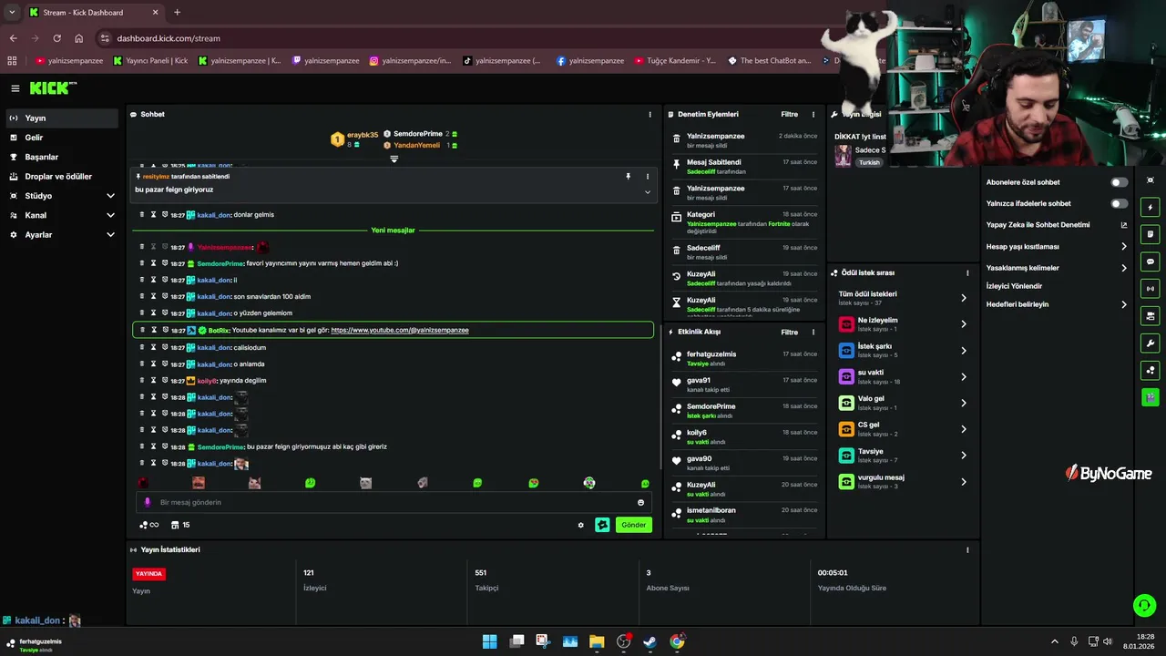Expand Tüm ödül istekleri row
Image resolution: width=1166 pixels, height=656 pixels.
904,298
